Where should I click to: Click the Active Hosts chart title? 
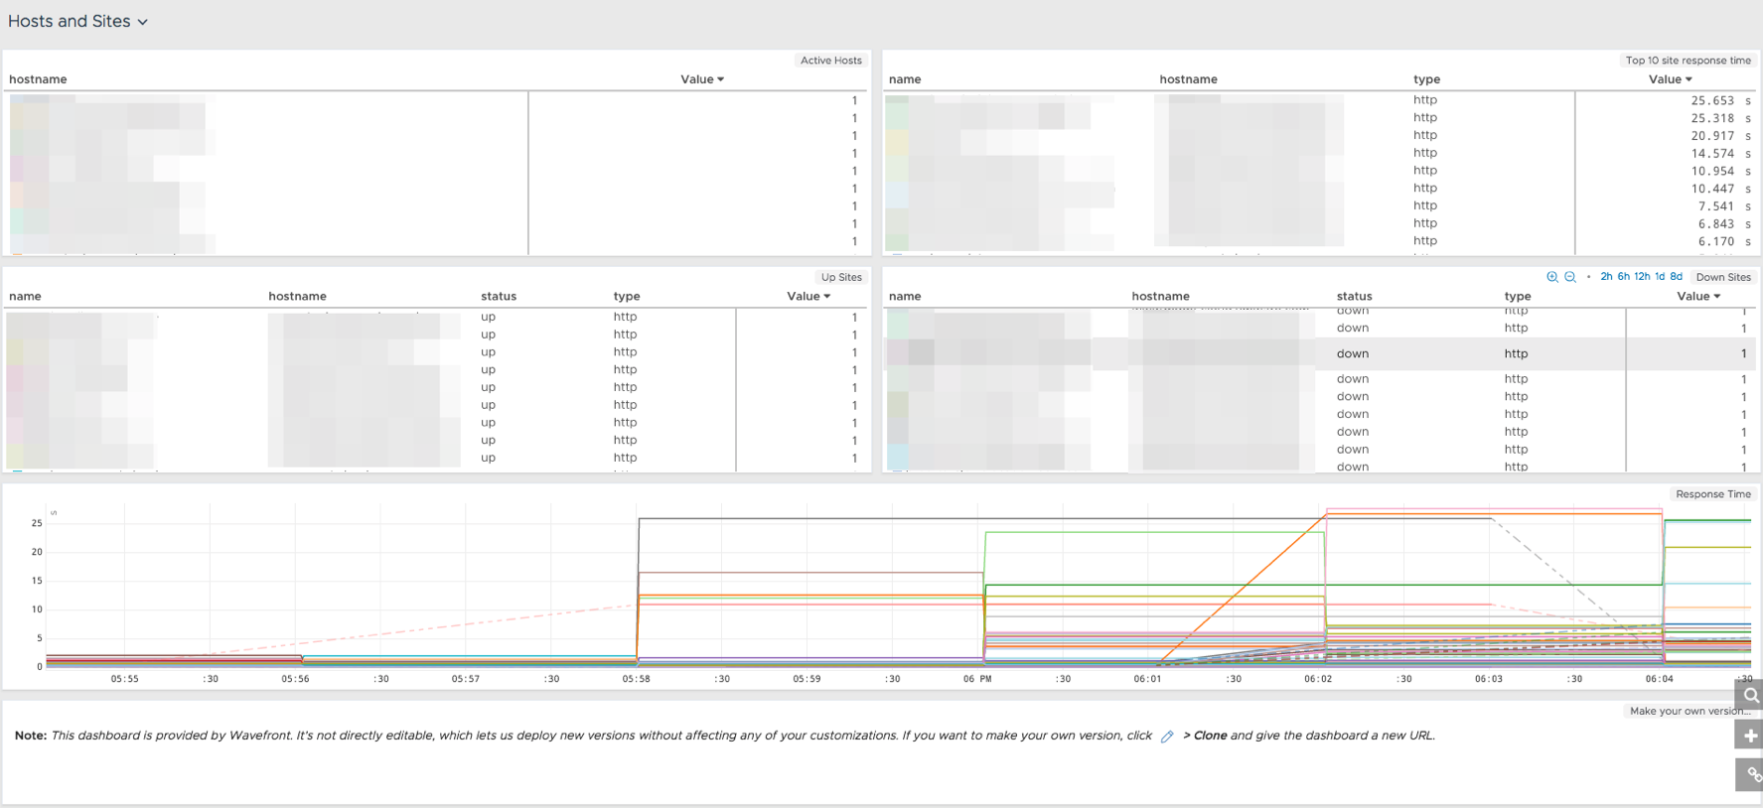(x=831, y=61)
